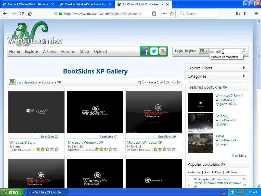
Task: Open author stanu's profile
Action: (17, 146)
